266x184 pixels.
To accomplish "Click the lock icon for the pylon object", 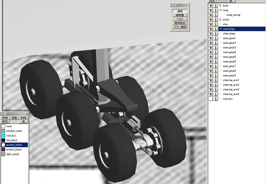I will [216, 20].
